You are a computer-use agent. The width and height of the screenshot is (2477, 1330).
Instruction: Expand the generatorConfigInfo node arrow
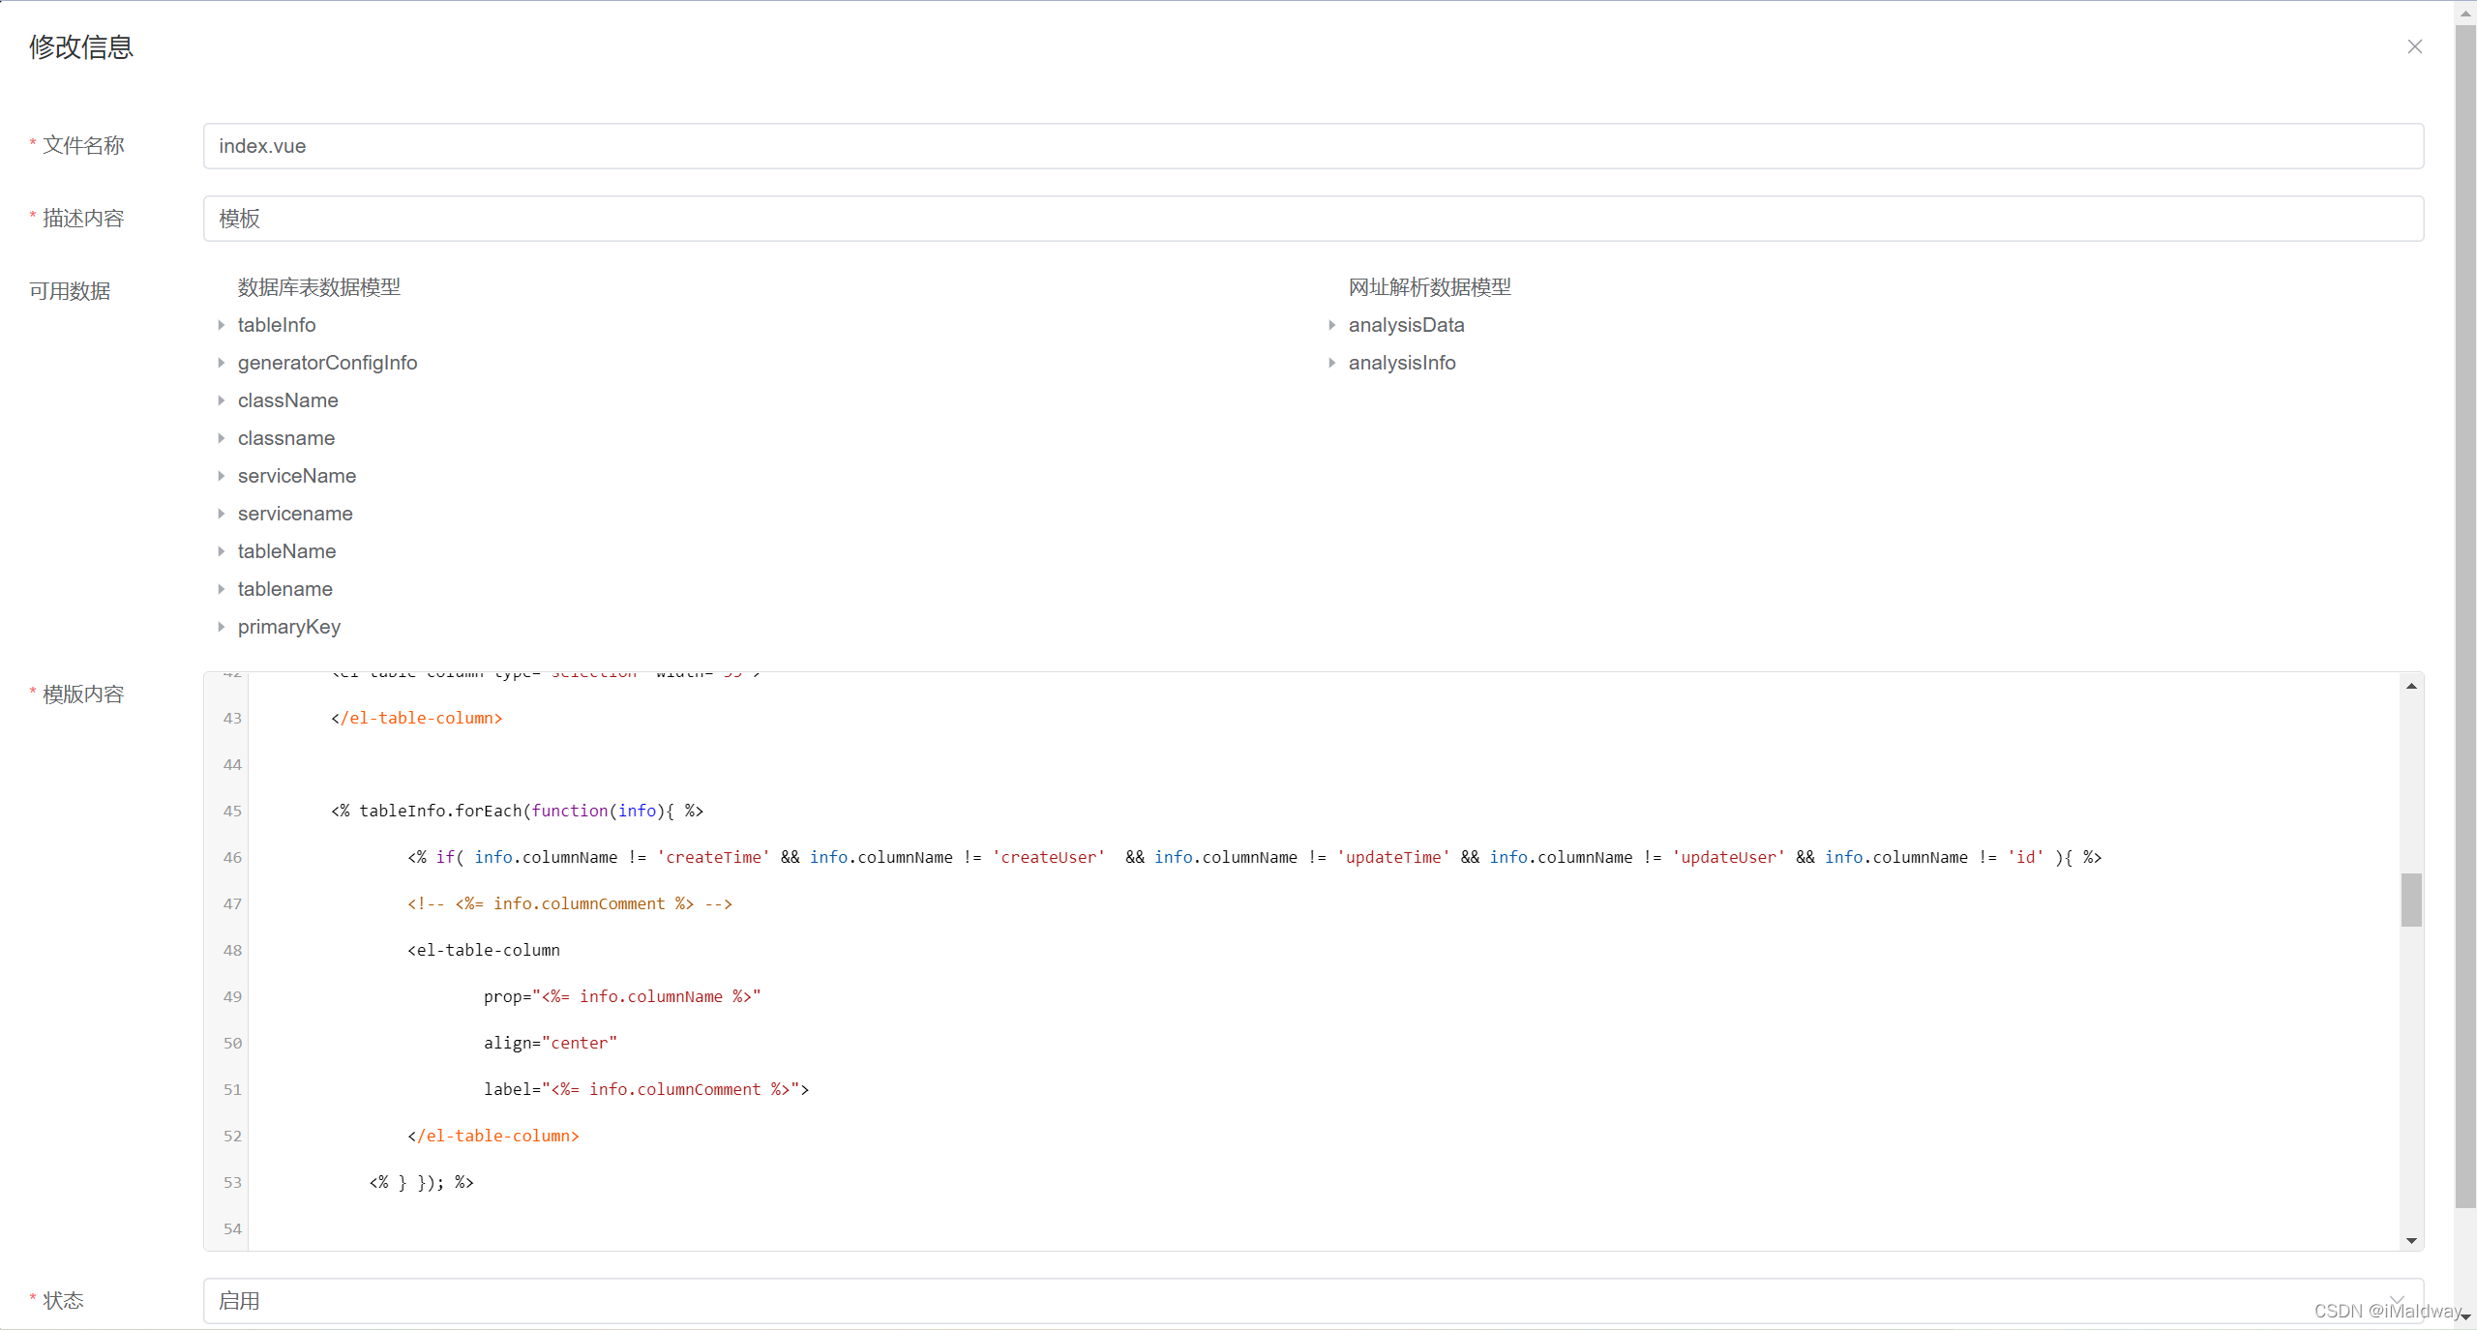click(222, 363)
